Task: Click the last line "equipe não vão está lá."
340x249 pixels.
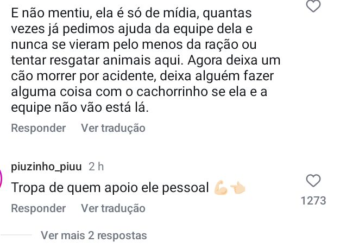Action: 80,107
